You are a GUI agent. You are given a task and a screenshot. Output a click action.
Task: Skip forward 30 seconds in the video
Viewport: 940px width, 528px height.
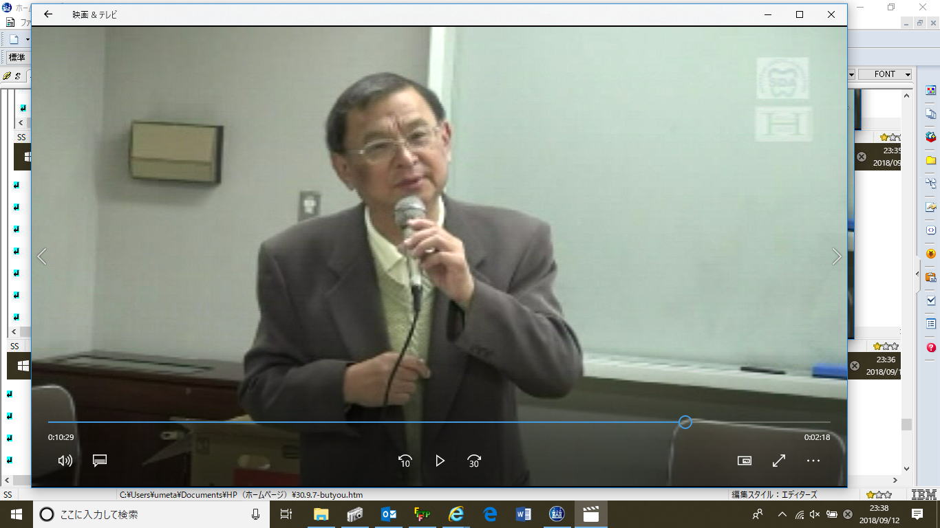coord(474,461)
